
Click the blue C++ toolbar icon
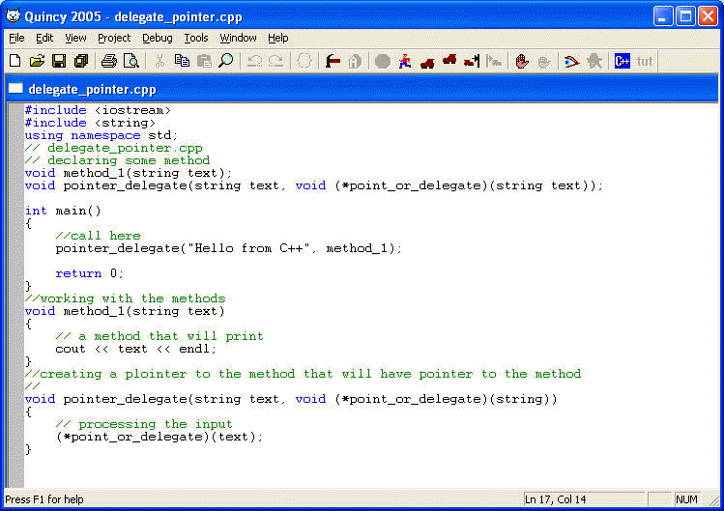[x=623, y=61]
